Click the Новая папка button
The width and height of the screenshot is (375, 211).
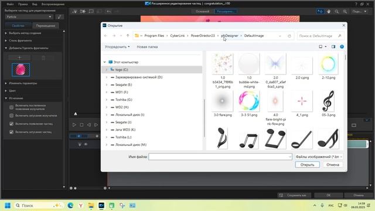[x=147, y=47]
